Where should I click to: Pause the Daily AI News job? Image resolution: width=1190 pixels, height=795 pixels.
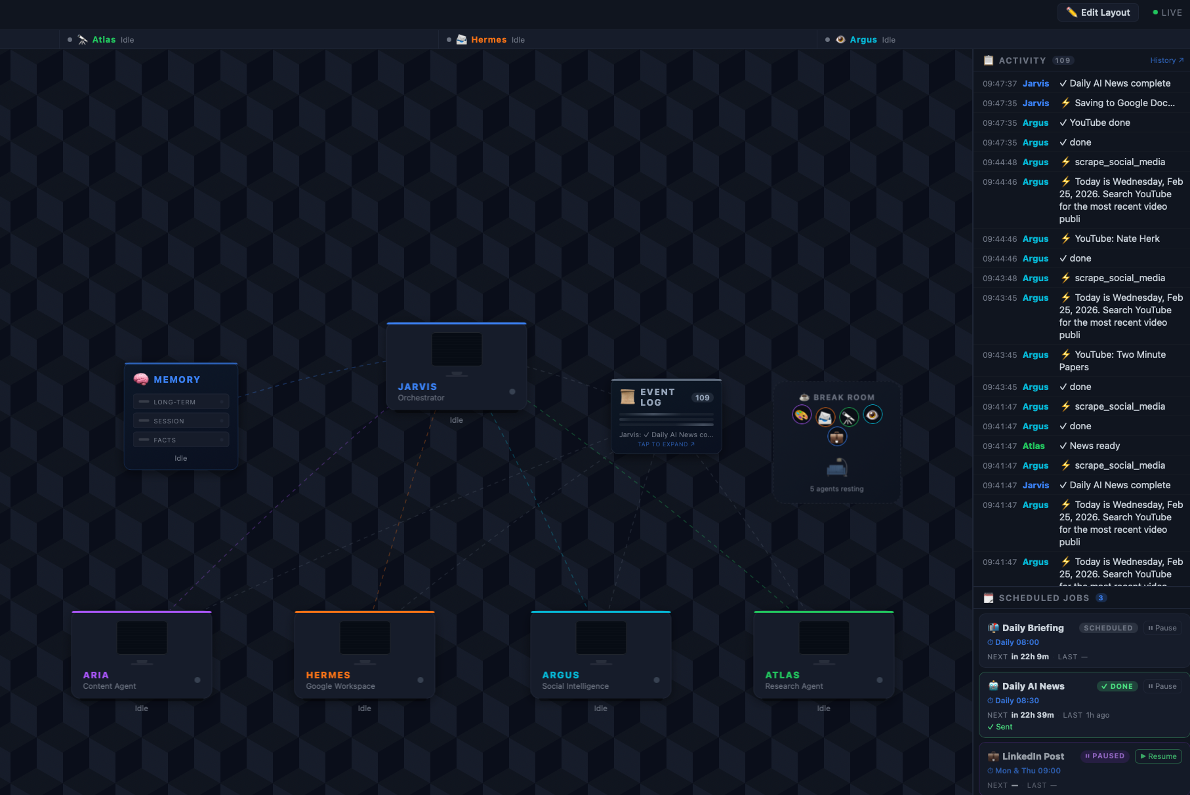tap(1162, 686)
